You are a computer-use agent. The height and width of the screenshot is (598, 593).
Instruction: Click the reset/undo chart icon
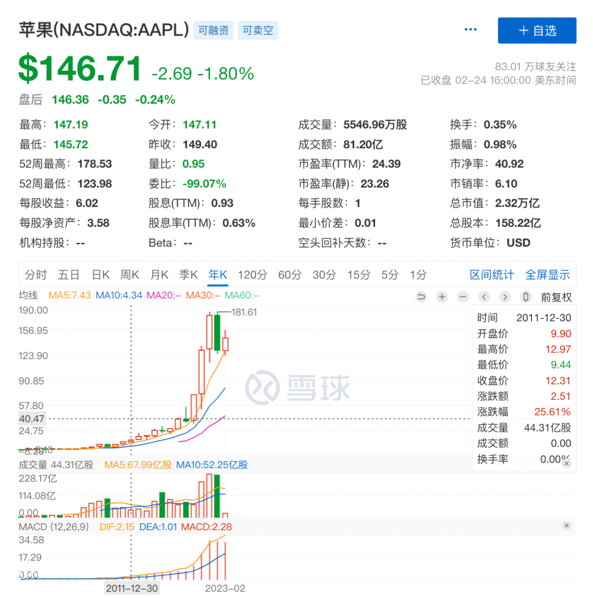pos(421,297)
